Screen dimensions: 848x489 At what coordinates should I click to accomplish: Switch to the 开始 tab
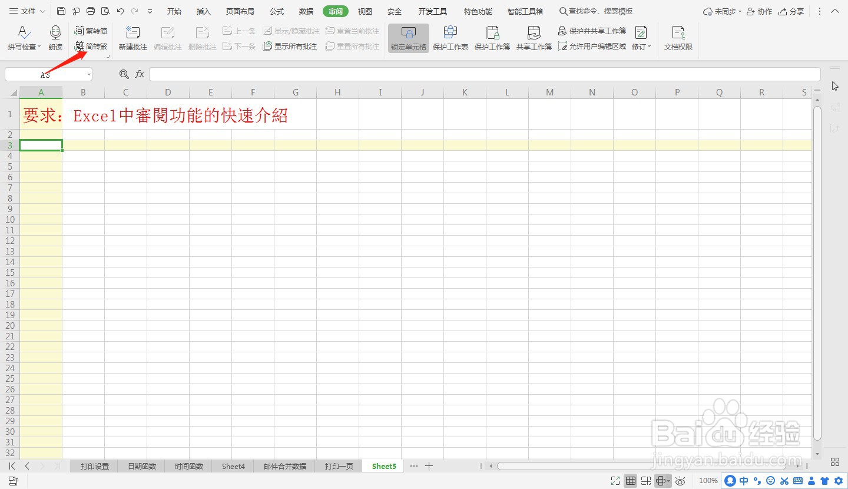click(174, 11)
